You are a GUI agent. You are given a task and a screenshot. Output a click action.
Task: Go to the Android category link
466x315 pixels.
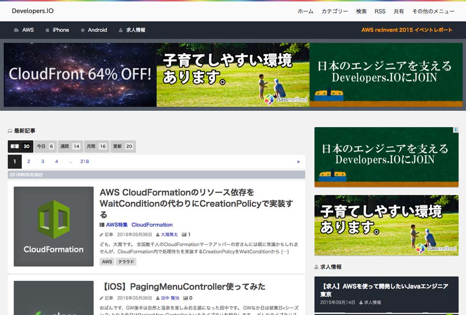97,30
